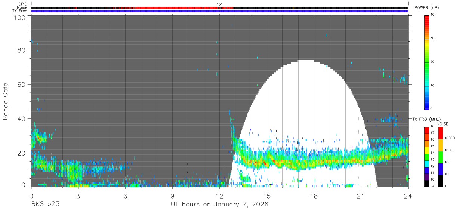
Task: Click the x-axis hour label 12
Action: coord(219,196)
